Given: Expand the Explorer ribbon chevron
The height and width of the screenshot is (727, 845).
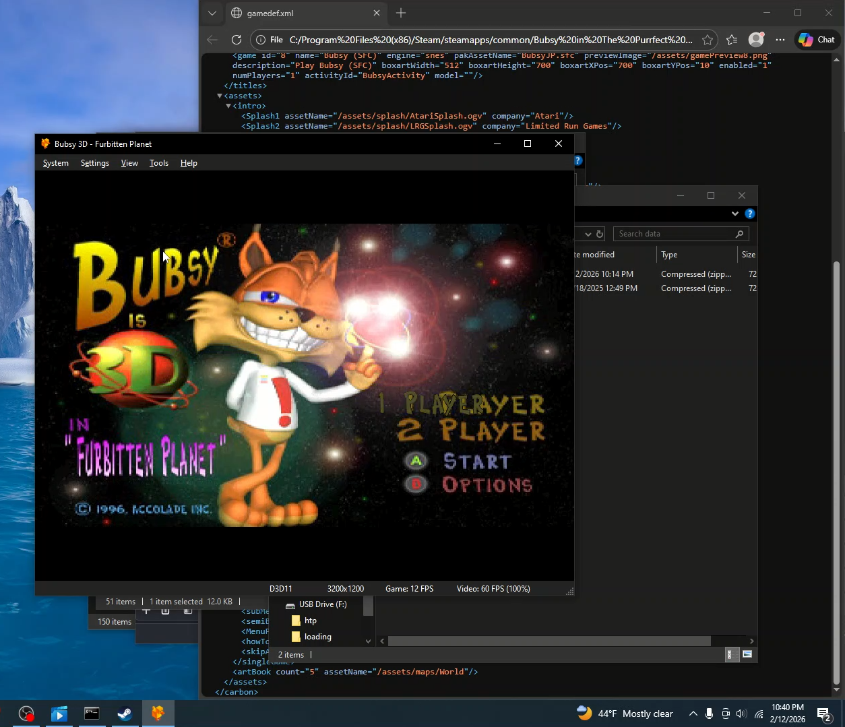Looking at the screenshot, I should coord(734,214).
